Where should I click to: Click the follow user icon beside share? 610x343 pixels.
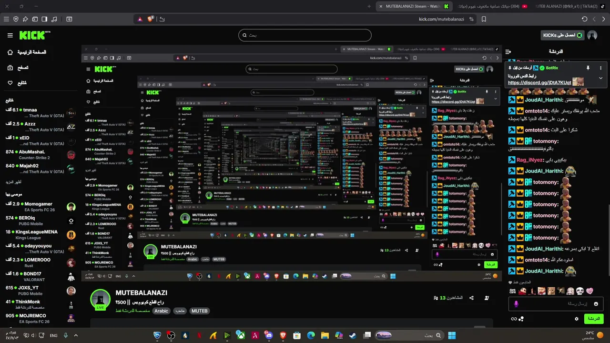click(x=487, y=298)
